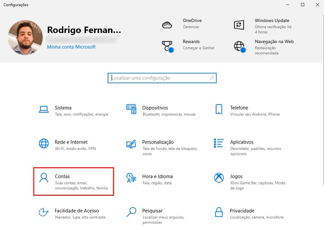Minimize the Configurações window

pyautogui.click(x=288, y=4)
